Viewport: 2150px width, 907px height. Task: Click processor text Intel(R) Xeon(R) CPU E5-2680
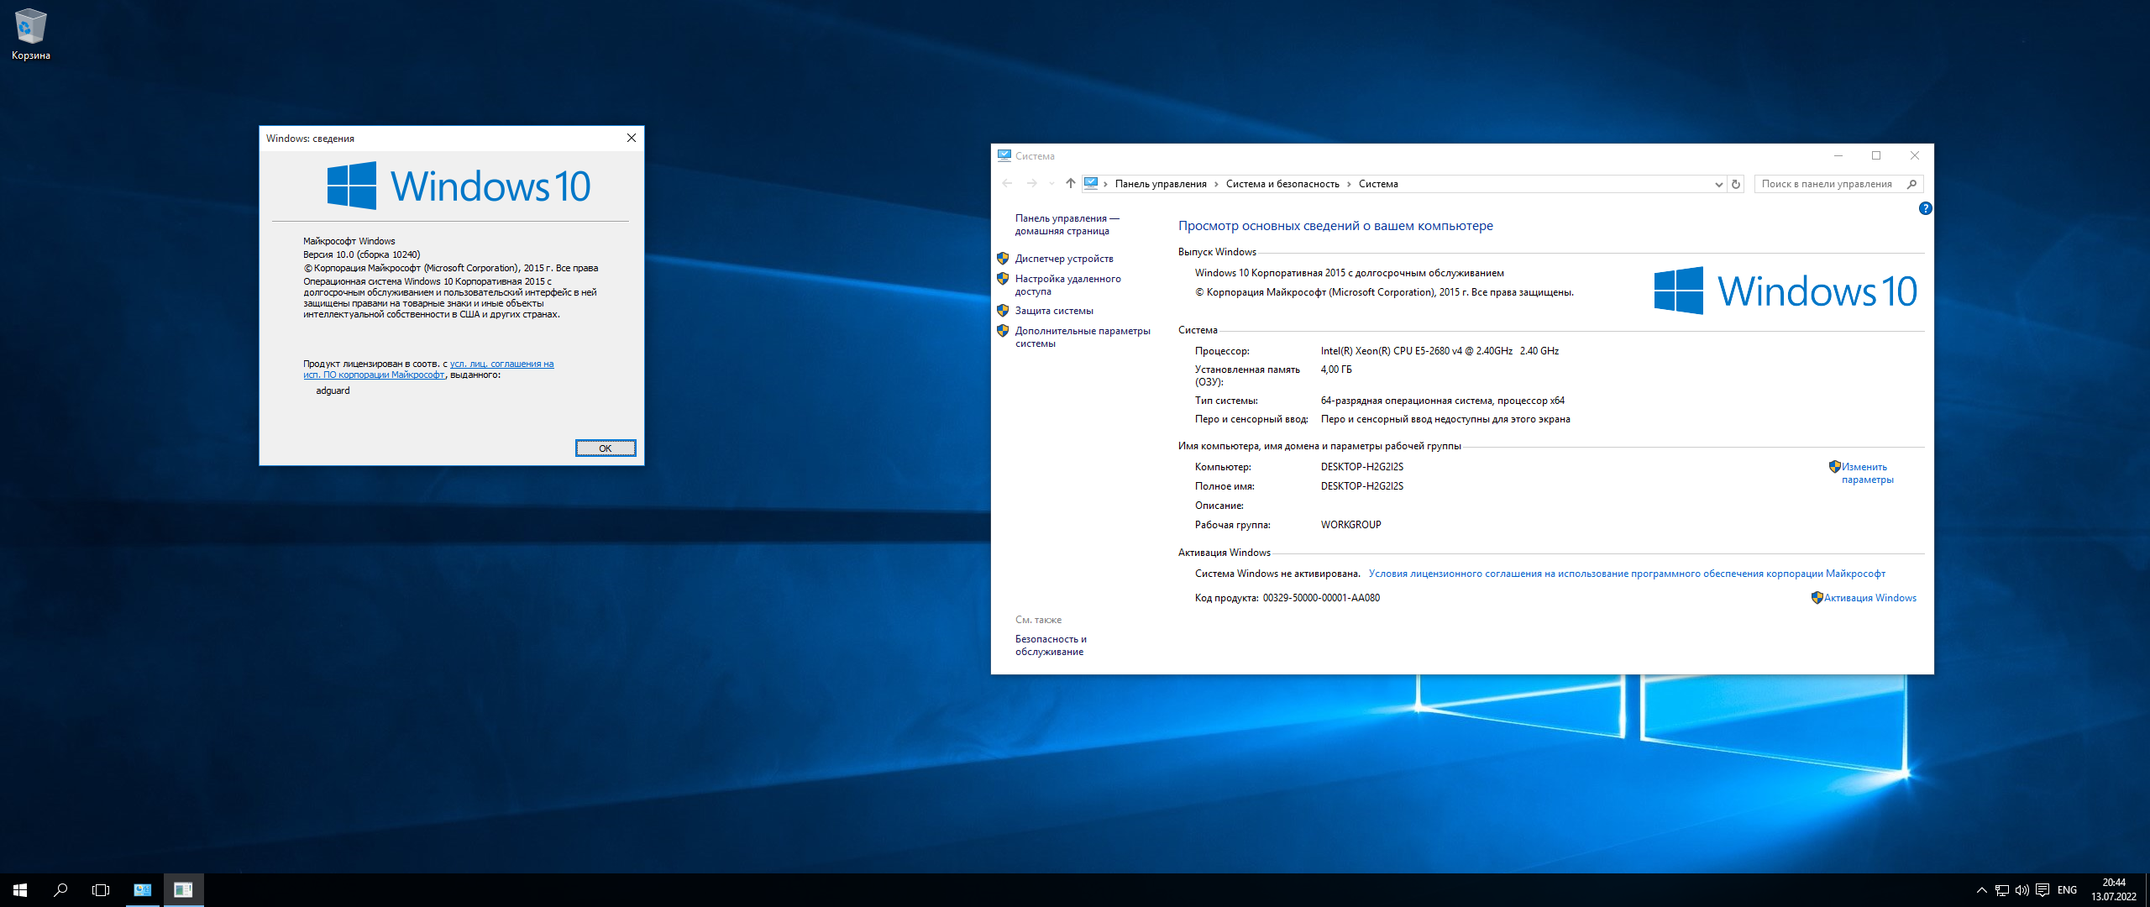point(1439,351)
